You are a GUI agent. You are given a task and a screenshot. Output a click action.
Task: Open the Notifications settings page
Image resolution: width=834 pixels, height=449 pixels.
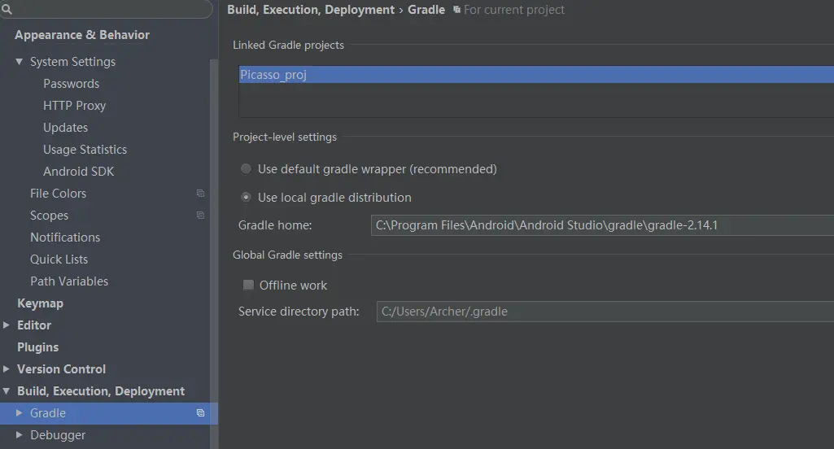(x=65, y=238)
